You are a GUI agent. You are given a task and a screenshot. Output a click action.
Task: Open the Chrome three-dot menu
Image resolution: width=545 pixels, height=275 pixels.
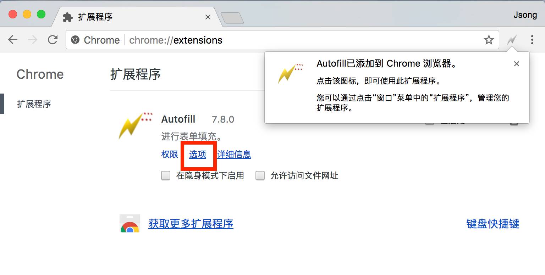pos(532,40)
